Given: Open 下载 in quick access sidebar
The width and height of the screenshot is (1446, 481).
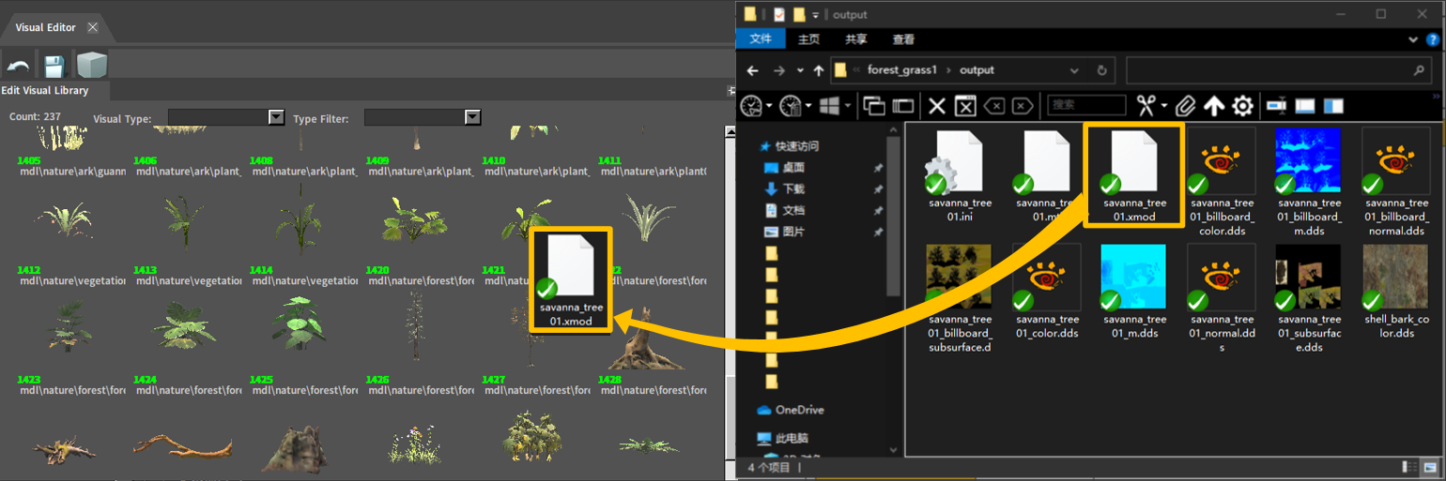Looking at the screenshot, I should click(x=793, y=188).
